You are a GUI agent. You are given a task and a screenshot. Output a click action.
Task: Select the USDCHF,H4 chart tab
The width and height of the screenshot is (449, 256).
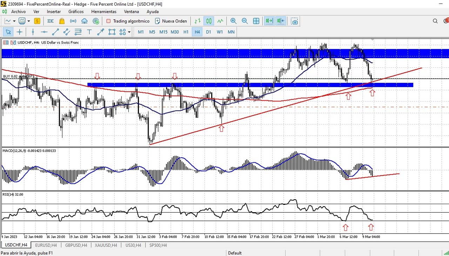(x=16, y=245)
